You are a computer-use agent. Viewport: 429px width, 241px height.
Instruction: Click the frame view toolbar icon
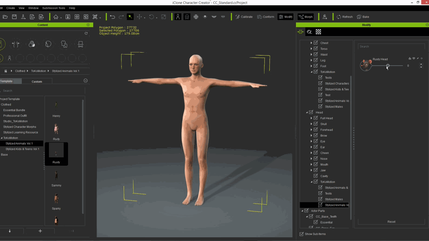point(95,17)
